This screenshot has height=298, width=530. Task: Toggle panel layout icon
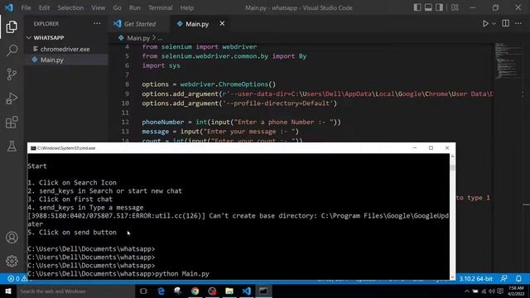click(428, 7)
